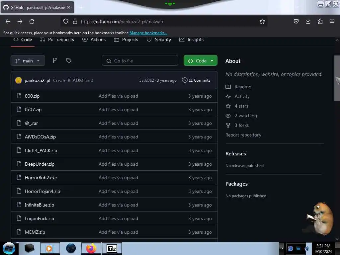Open Firefox from the taskbar
Viewport: 340px width, 255px height.
pos(91,248)
